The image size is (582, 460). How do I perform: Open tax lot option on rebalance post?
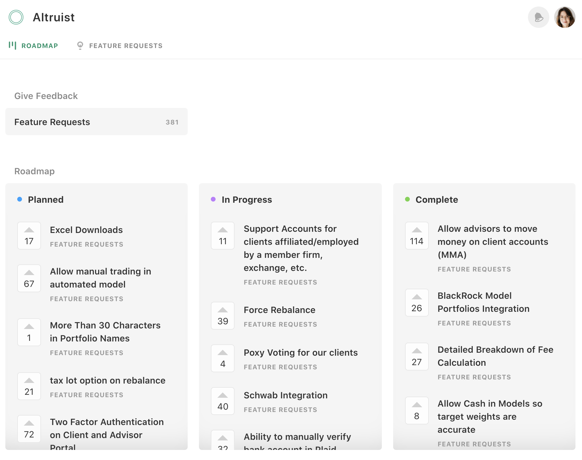[x=107, y=381]
